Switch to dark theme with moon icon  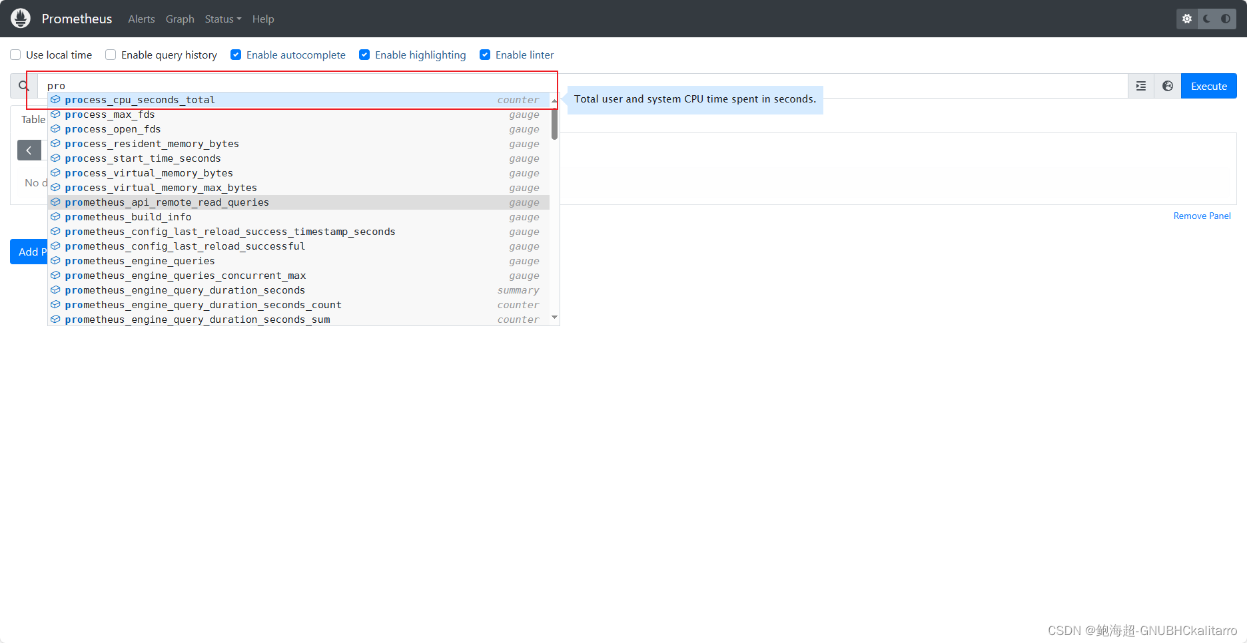1206,19
